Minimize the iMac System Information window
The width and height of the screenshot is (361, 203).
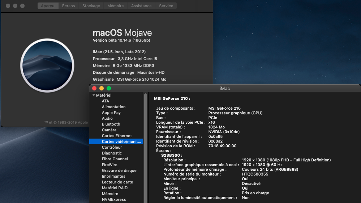point(102,88)
